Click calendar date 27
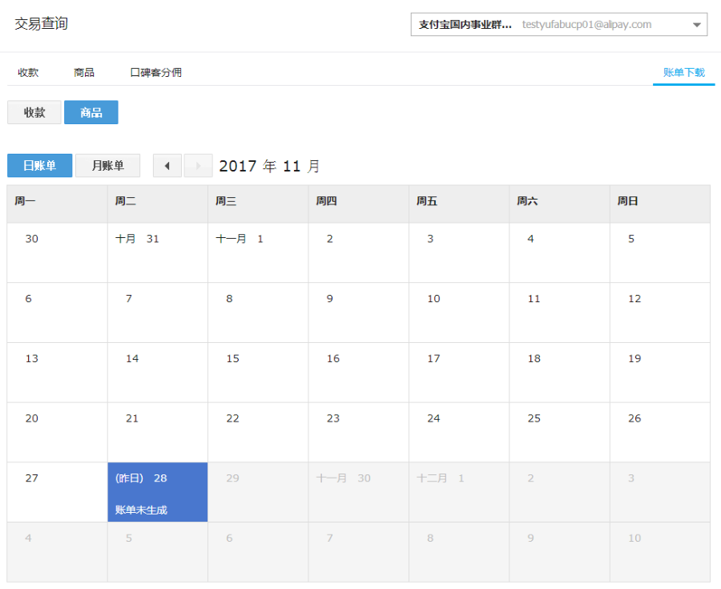Image resolution: width=721 pixels, height=589 pixels. (57, 492)
